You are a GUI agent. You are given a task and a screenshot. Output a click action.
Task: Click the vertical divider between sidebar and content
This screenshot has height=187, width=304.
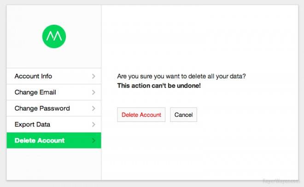[x=101, y=93]
